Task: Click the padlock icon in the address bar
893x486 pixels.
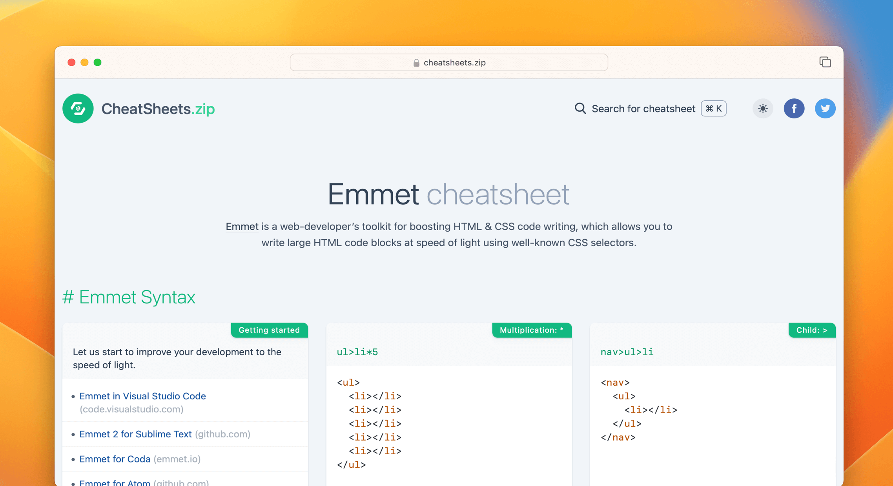Action: [416, 62]
